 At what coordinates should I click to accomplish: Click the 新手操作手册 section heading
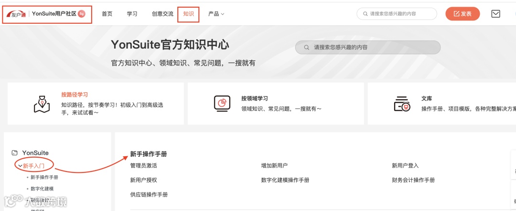pyautogui.click(x=149, y=154)
